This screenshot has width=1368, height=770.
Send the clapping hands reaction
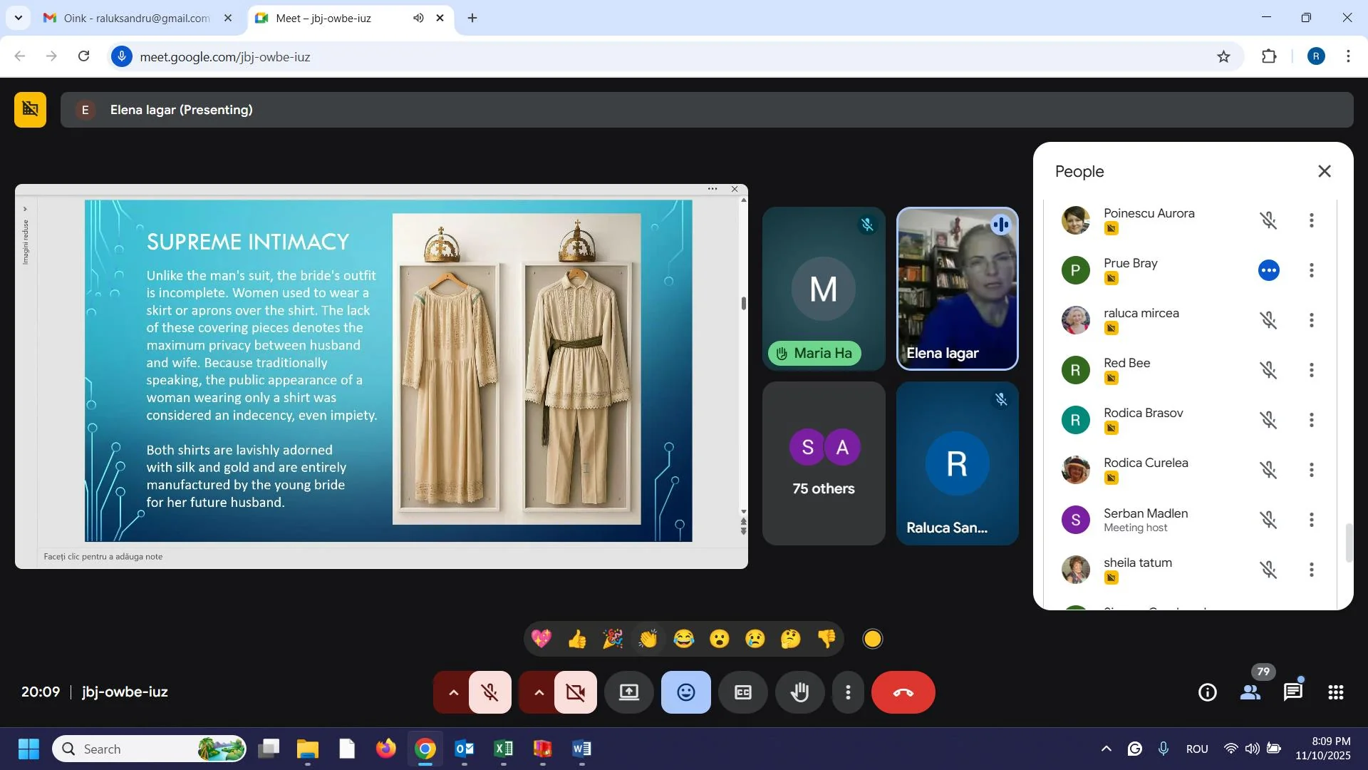(x=648, y=639)
